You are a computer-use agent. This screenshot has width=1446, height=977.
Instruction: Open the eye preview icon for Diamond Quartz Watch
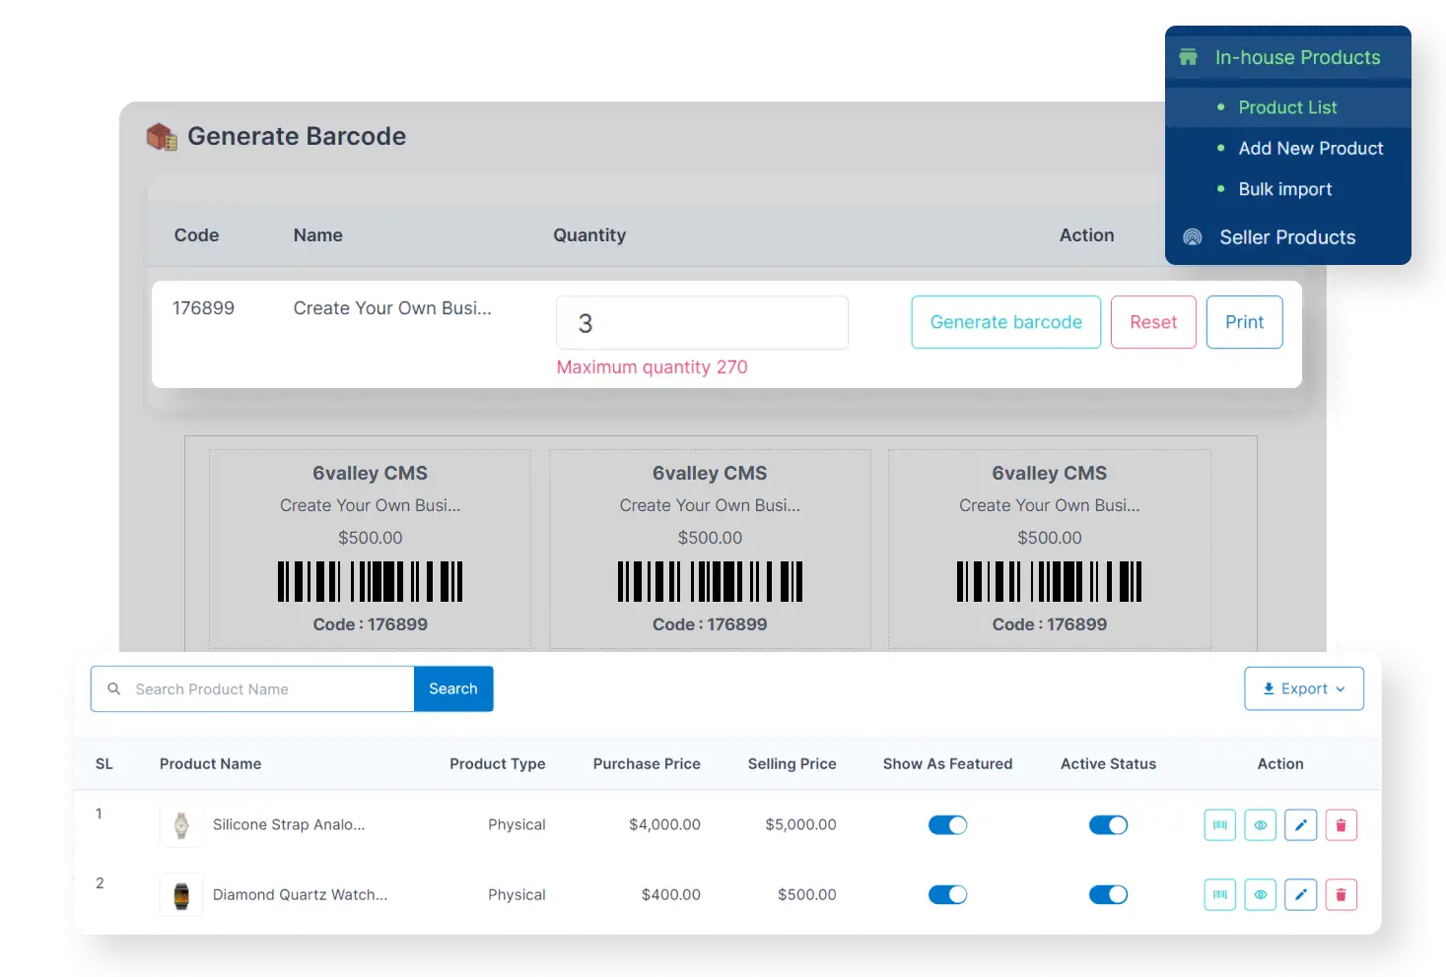[x=1260, y=894]
